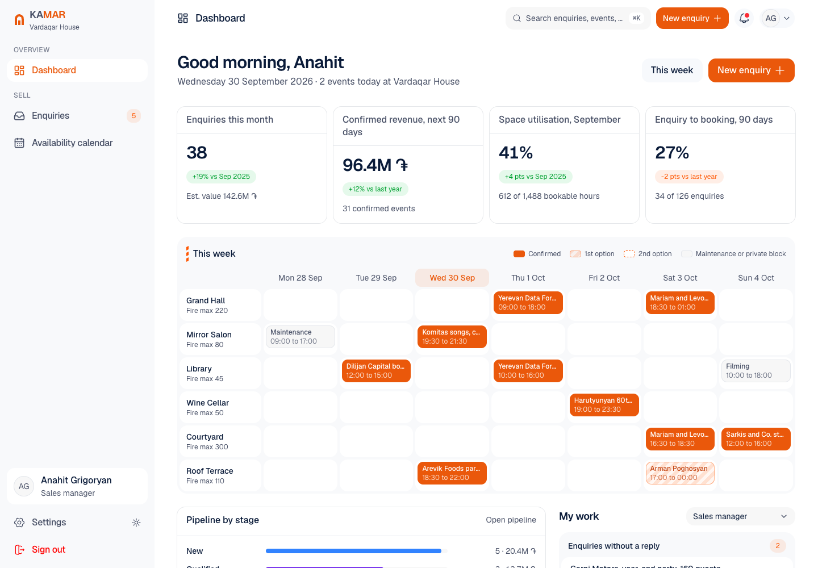Open the Komitas songs booking in Mirror Salon

tap(452, 337)
